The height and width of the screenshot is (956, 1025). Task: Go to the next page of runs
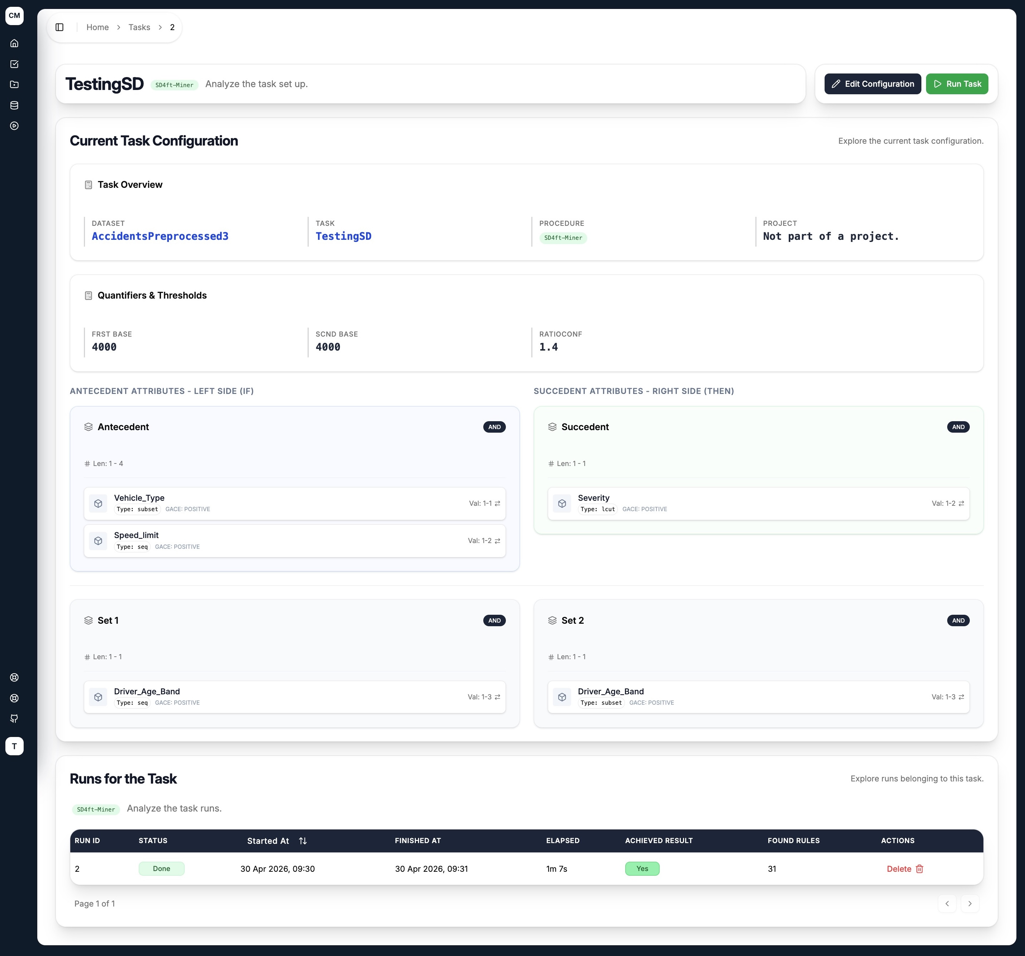point(969,903)
